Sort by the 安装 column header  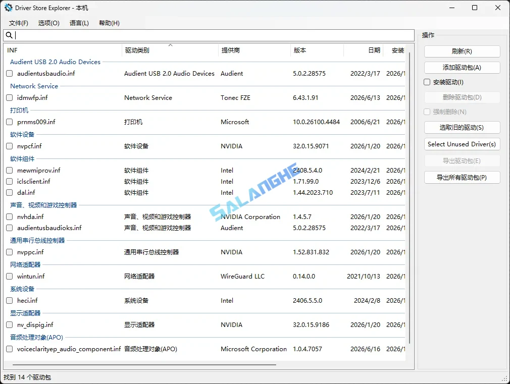point(394,50)
